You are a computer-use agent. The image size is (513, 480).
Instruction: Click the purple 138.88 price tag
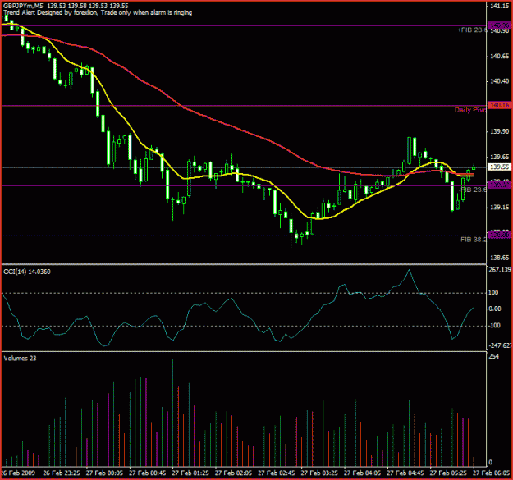point(499,235)
